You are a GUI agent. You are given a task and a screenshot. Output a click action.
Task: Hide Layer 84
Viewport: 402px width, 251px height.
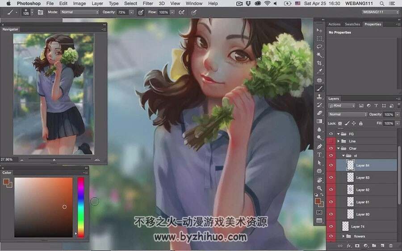(331, 165)
